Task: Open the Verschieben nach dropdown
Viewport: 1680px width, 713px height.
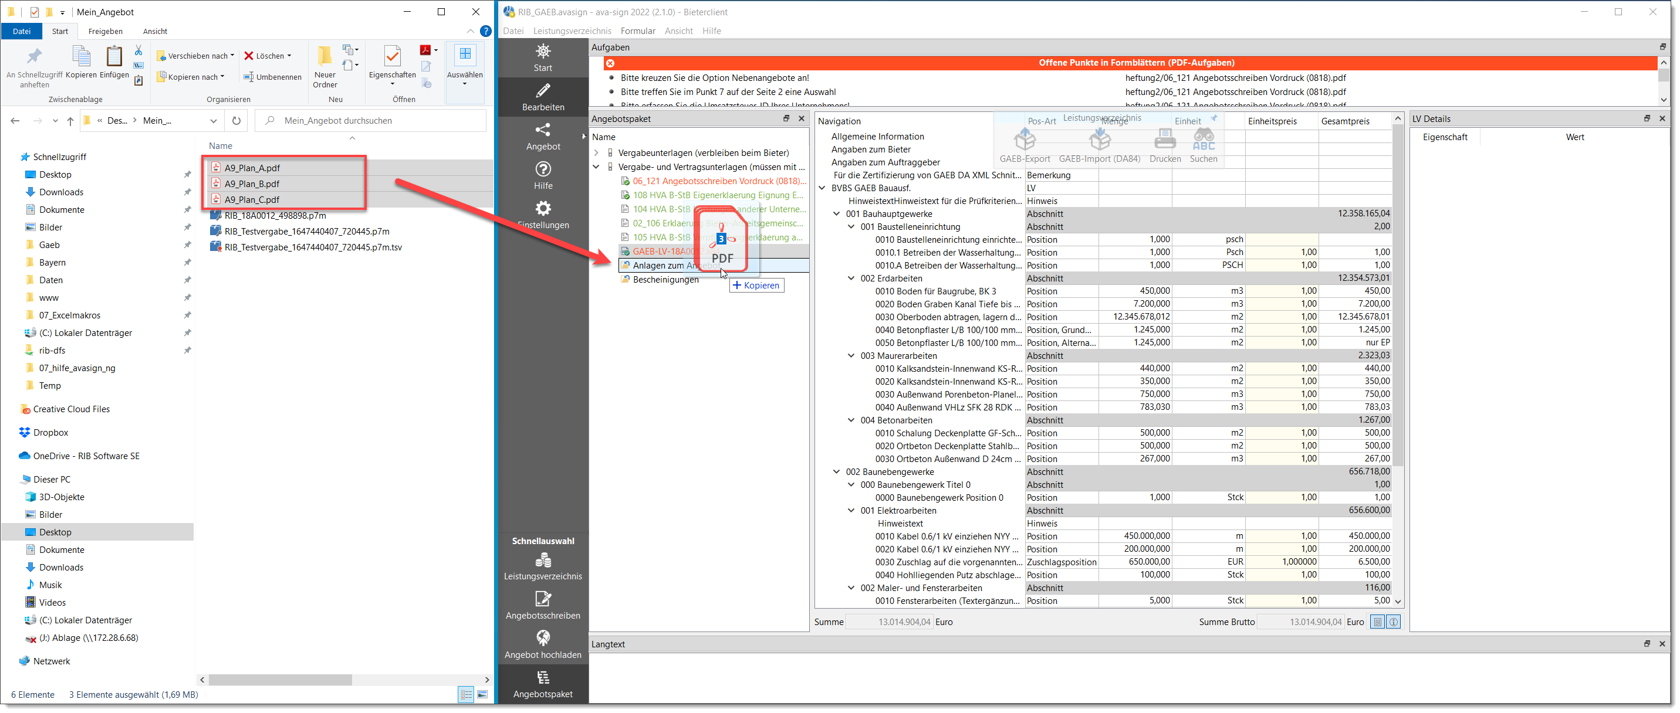Action: (x=195, y=55)
